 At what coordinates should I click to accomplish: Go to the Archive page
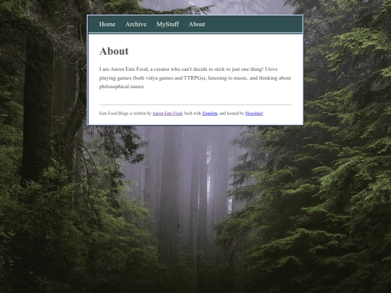pyautogui.click(x=136, y=24)
